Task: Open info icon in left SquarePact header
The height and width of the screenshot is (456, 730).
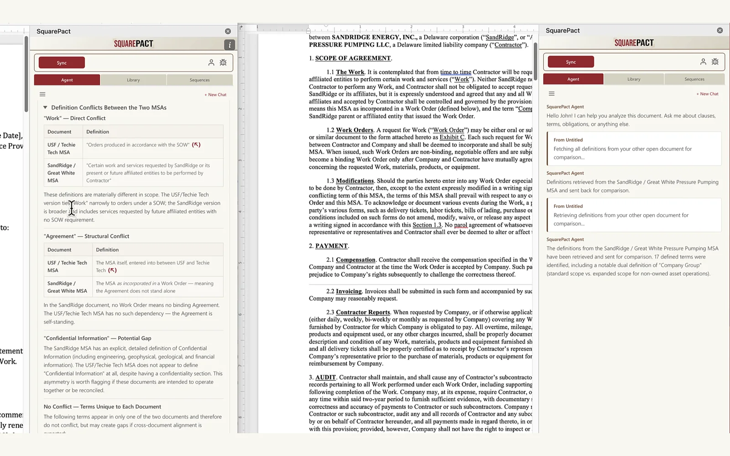Action: 229,44
